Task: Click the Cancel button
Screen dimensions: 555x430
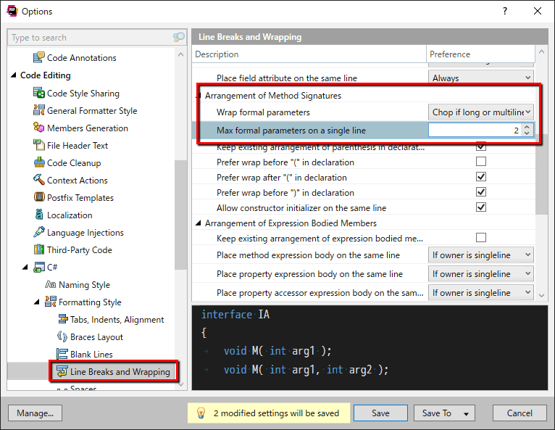Action: [519, 413]
